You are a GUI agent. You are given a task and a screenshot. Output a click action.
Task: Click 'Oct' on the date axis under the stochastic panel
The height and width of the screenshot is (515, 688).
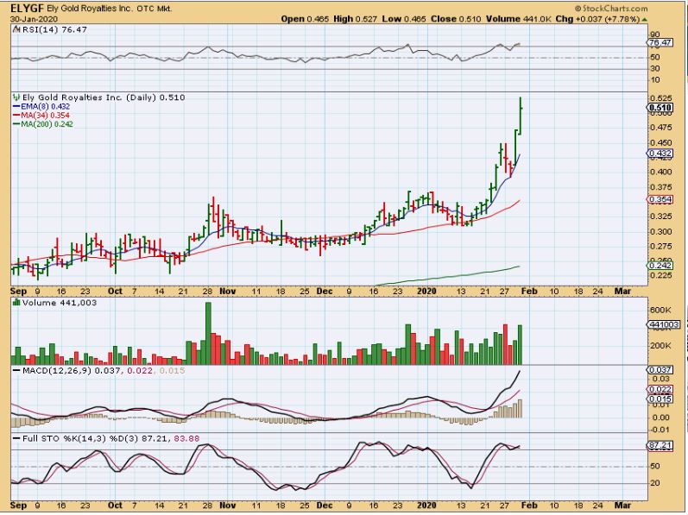click(115, 506)
